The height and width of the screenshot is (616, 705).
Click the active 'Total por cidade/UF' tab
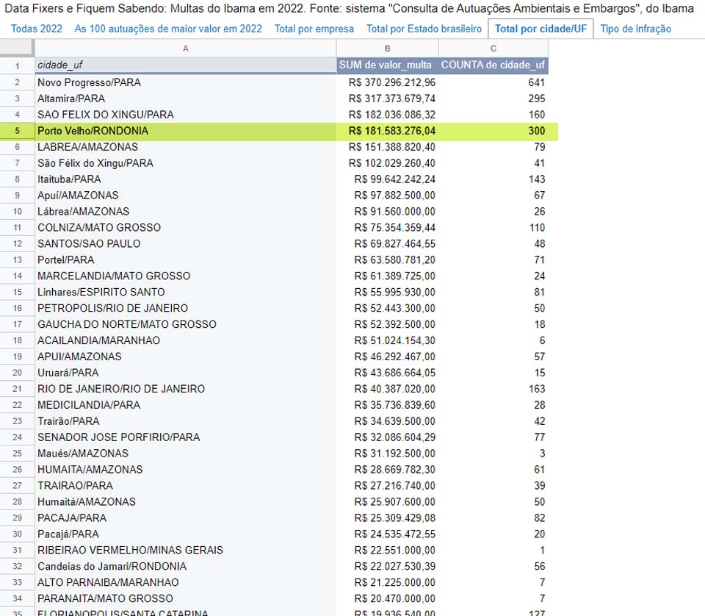[540, 29]
